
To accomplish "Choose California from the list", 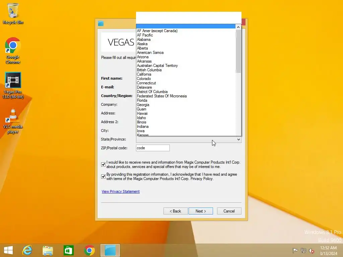I will click(186, 74).
